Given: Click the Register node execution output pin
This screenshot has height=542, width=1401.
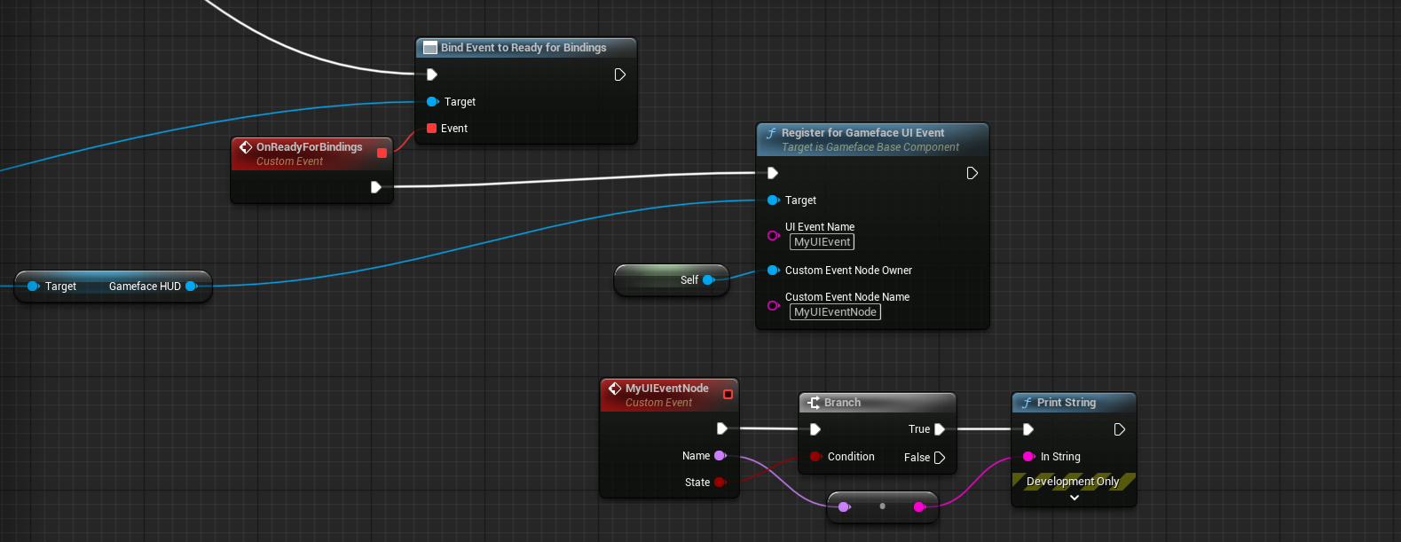Looking at the screenshot, I should pyautogui.click(x=972, y=173).
